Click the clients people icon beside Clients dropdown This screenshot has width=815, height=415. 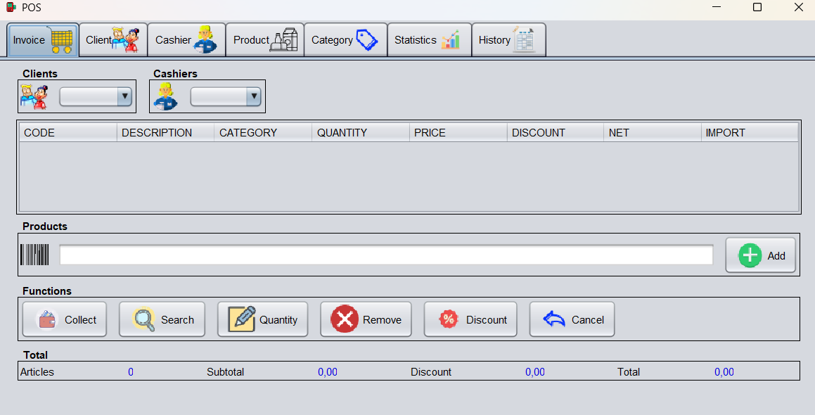[x=34, y=97]
